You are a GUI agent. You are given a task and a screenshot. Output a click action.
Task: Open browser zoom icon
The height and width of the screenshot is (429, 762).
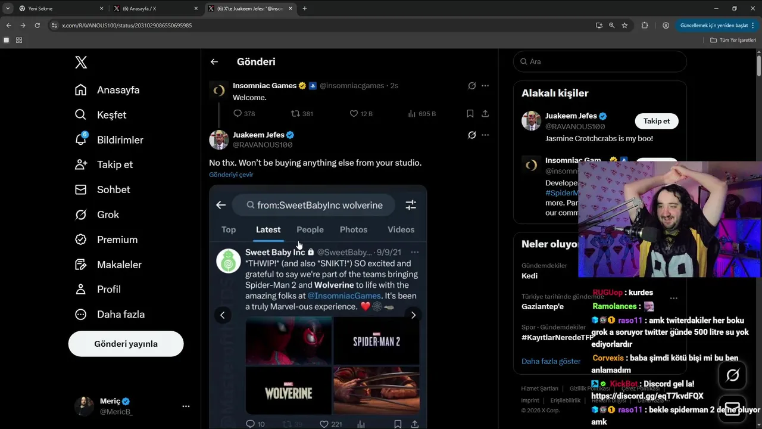tap(611, 26)
